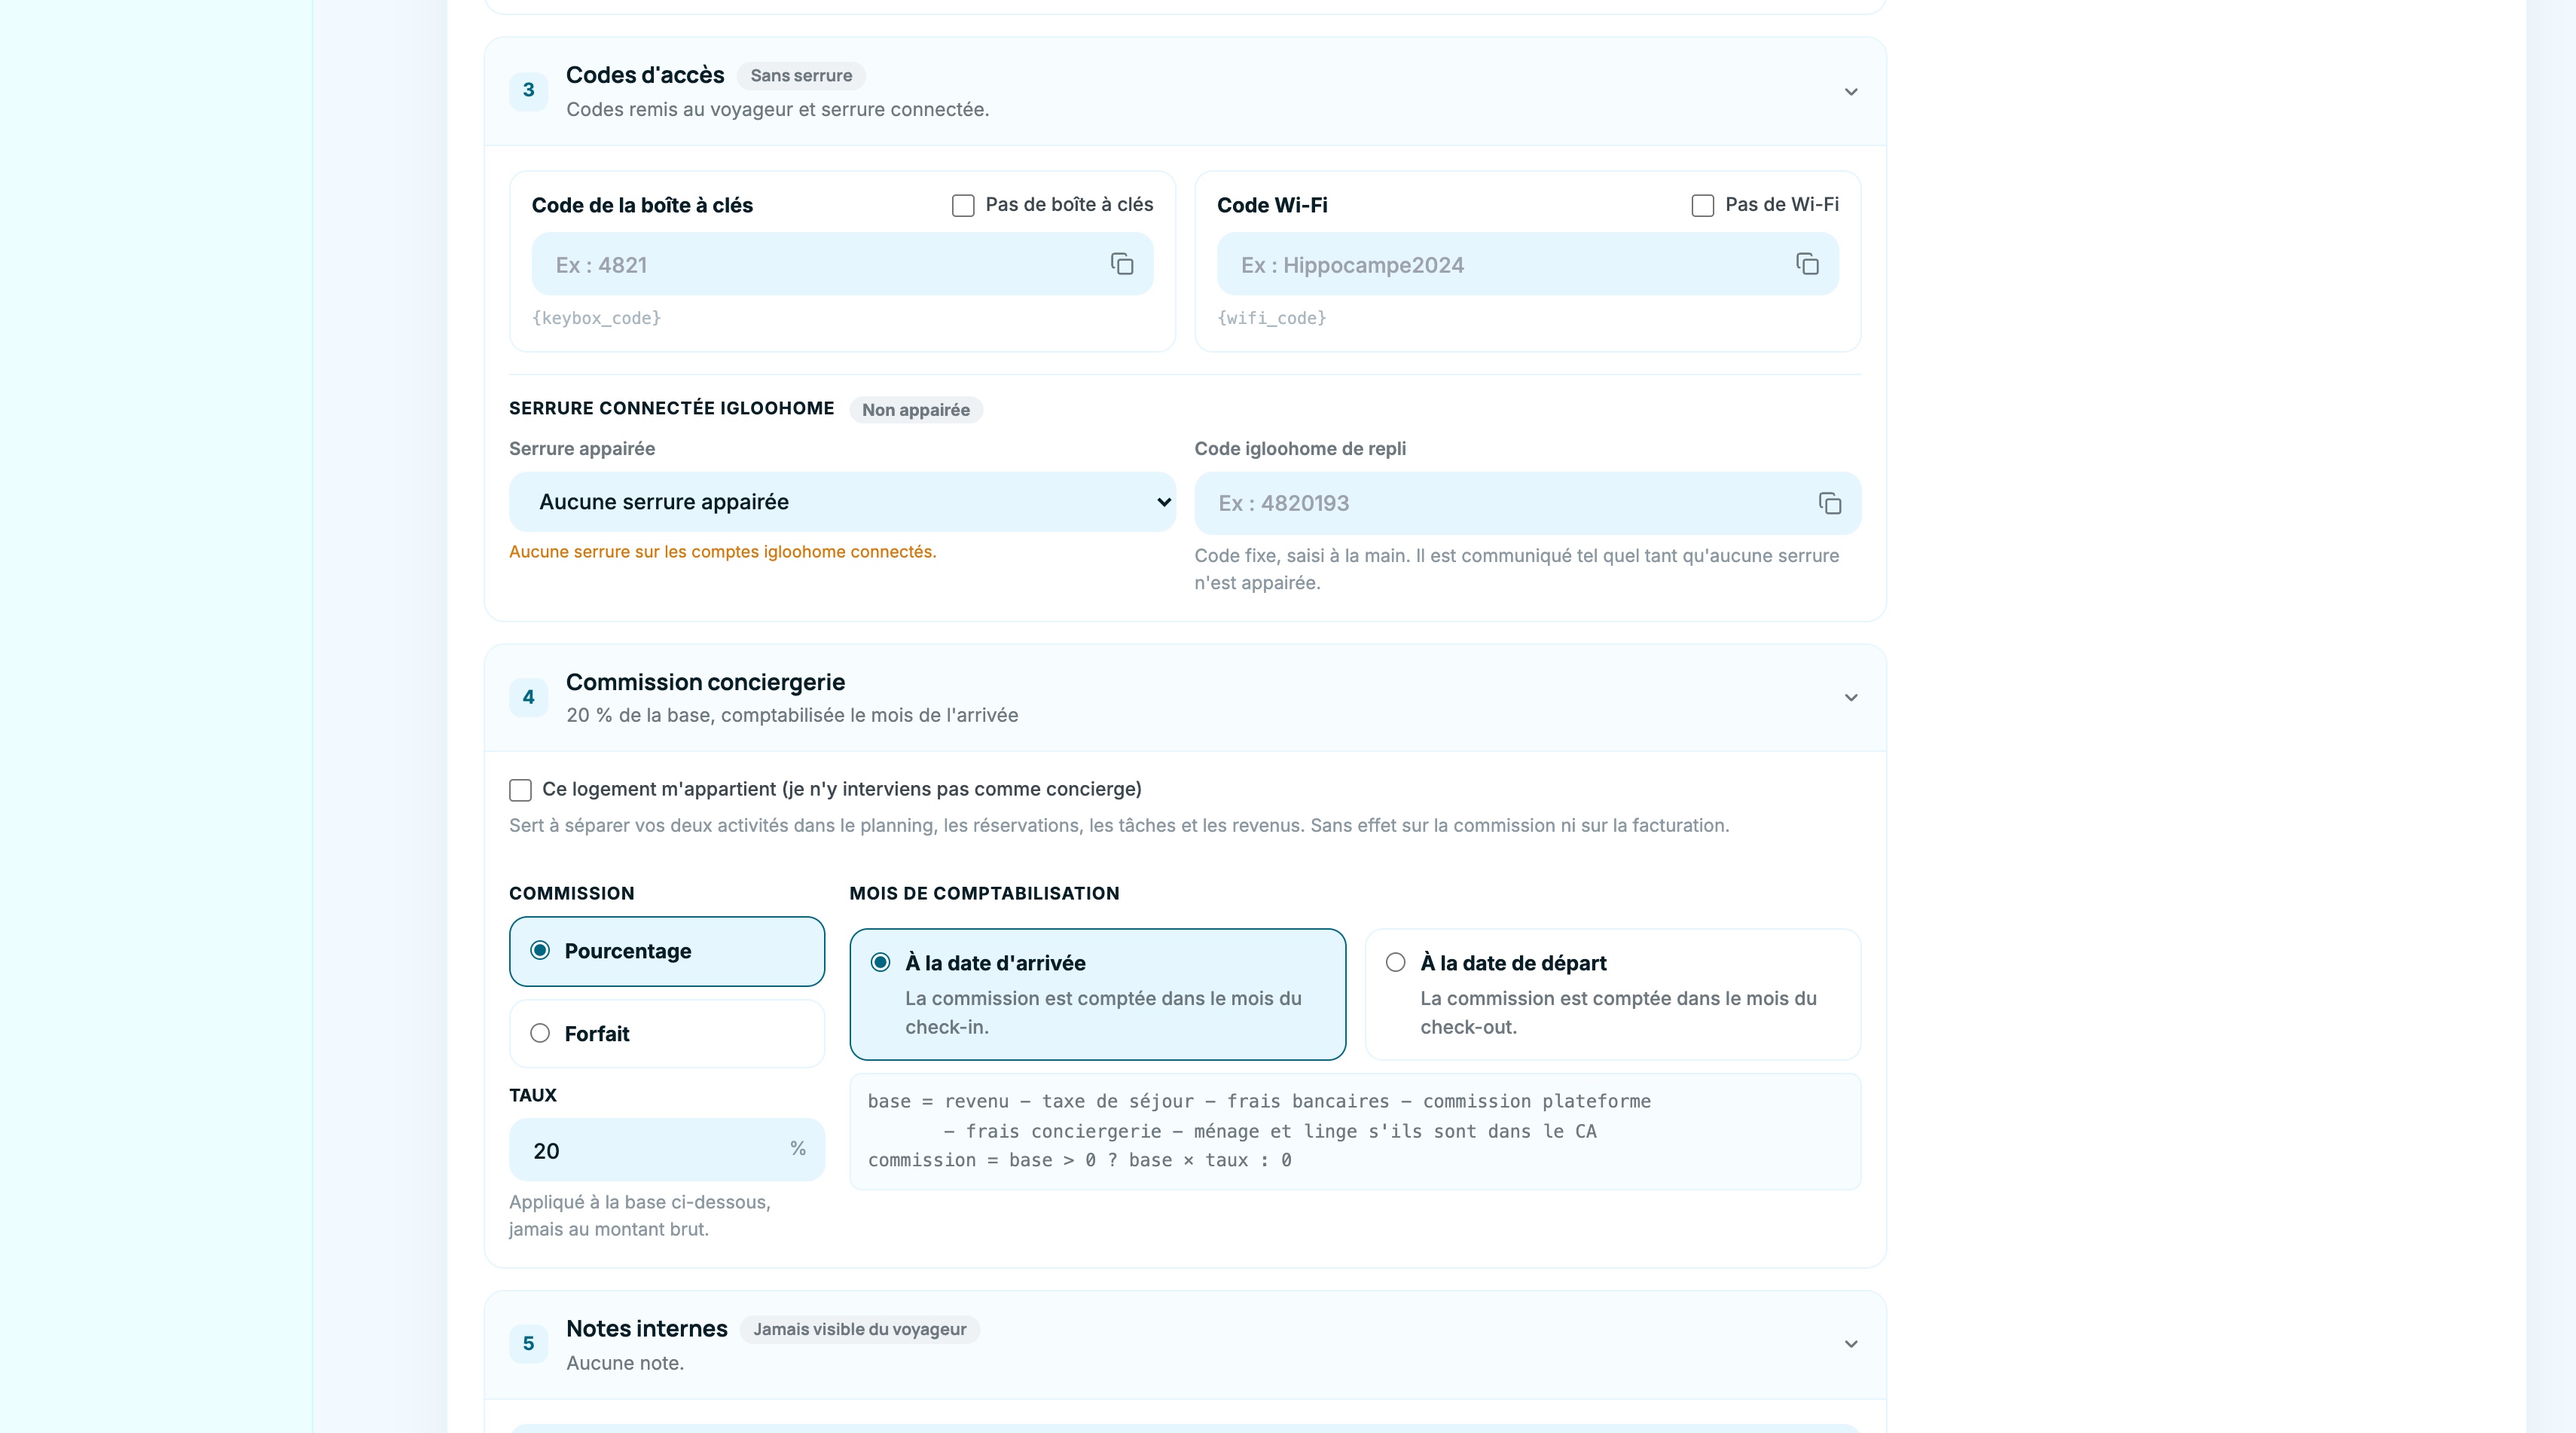Image resolution: width=2576 pixels, height=1433 pixels.
Task: Toggle the Notes internes section chevron
Action: 1851,1344
